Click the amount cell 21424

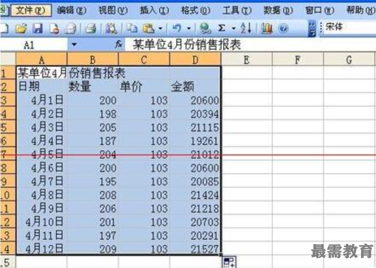click(195, 195)
